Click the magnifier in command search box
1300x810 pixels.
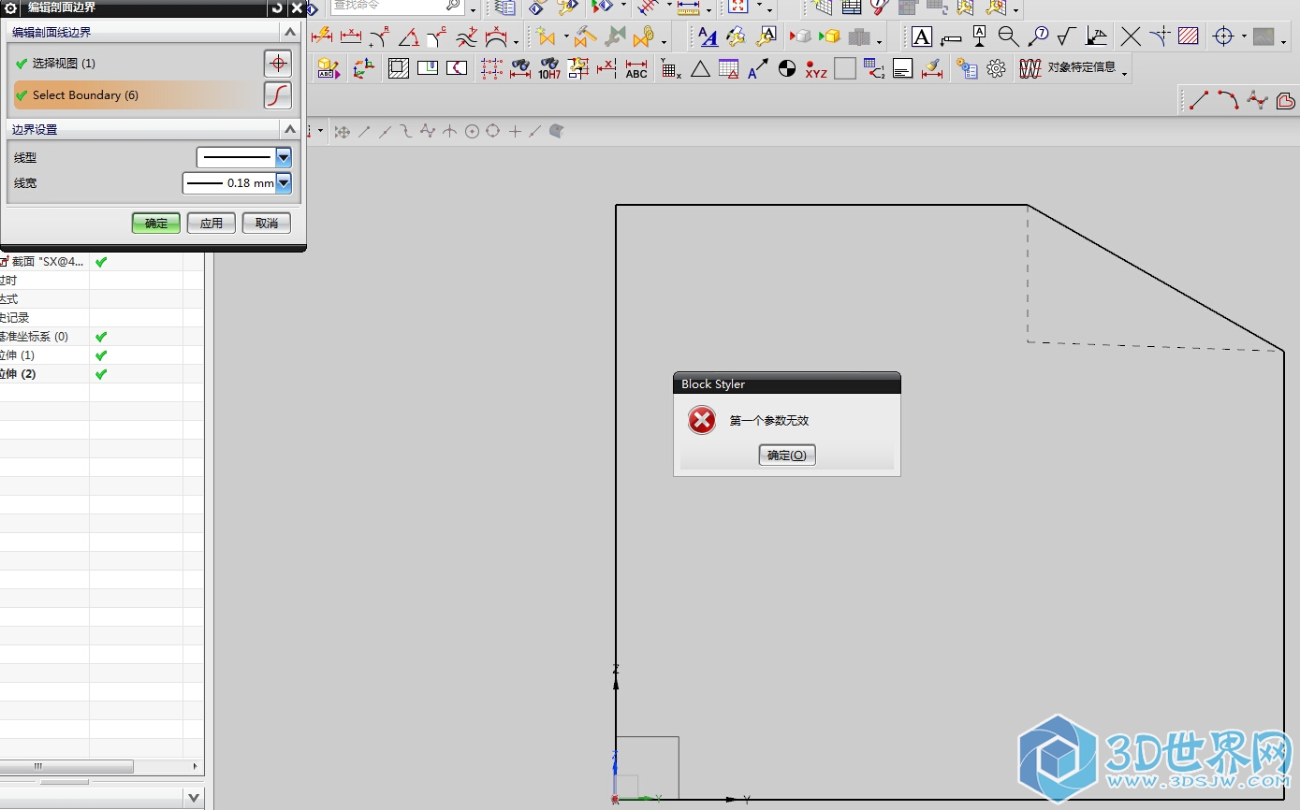tap(453, 7)
